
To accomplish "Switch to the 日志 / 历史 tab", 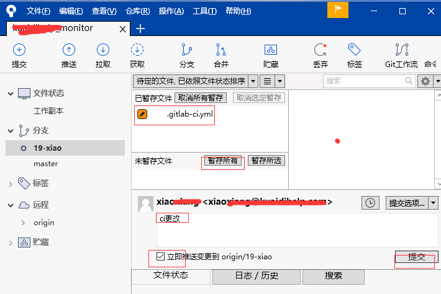I will pos(257,276).
